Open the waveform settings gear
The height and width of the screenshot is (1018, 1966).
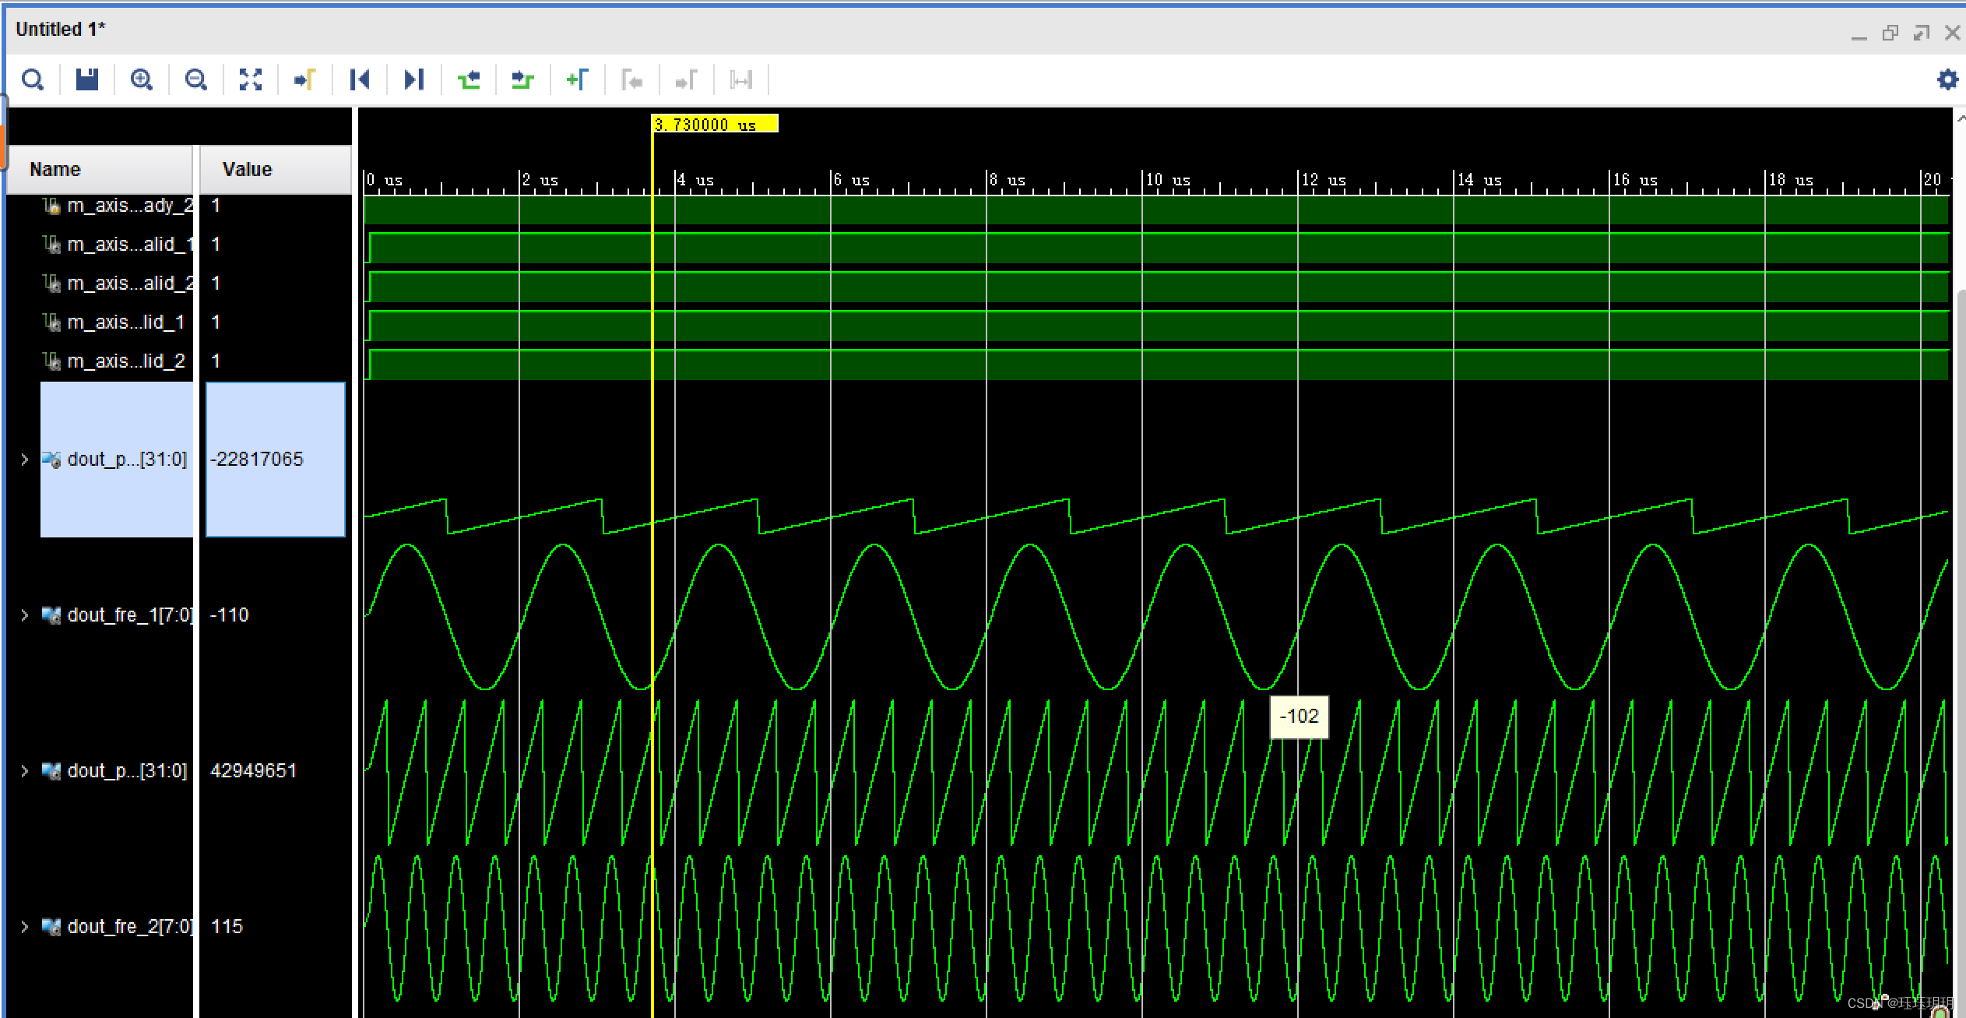tap(1949, 79)
